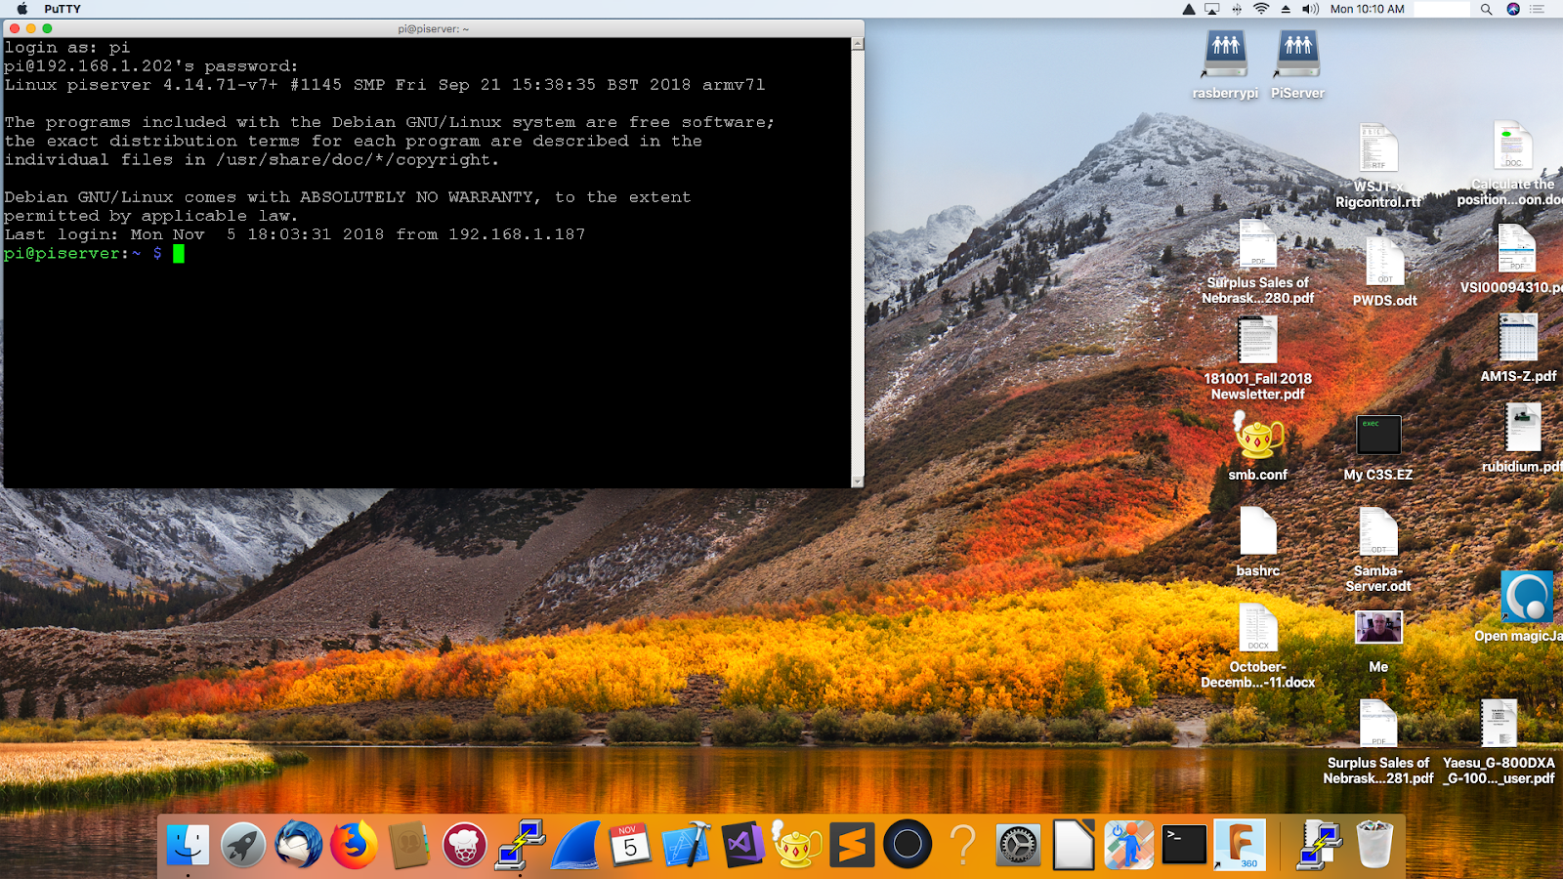This screenshot has width=1563, height=879.
Task: Select Surplus Sales of Nebrask...280.pdf file
Action: [1258, 263]
